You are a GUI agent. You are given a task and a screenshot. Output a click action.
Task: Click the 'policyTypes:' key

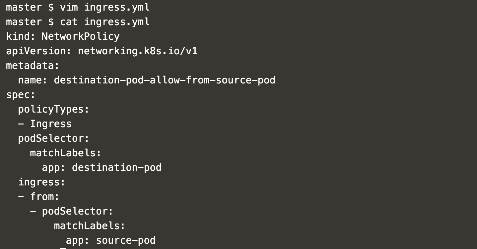tap(54, 109)
